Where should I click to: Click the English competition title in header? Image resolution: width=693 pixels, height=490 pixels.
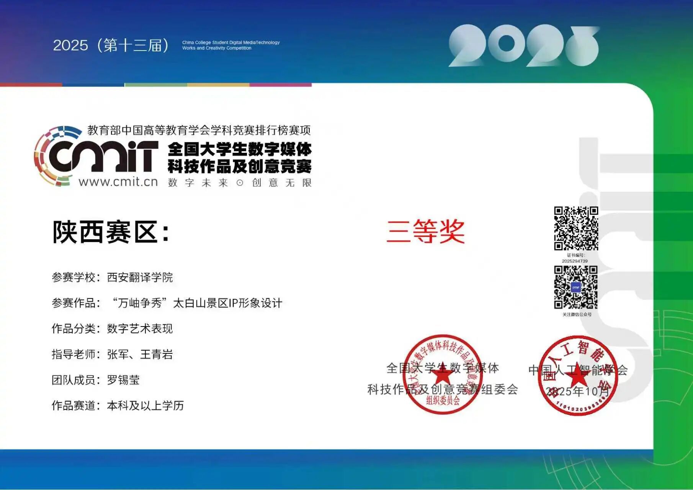231,45
